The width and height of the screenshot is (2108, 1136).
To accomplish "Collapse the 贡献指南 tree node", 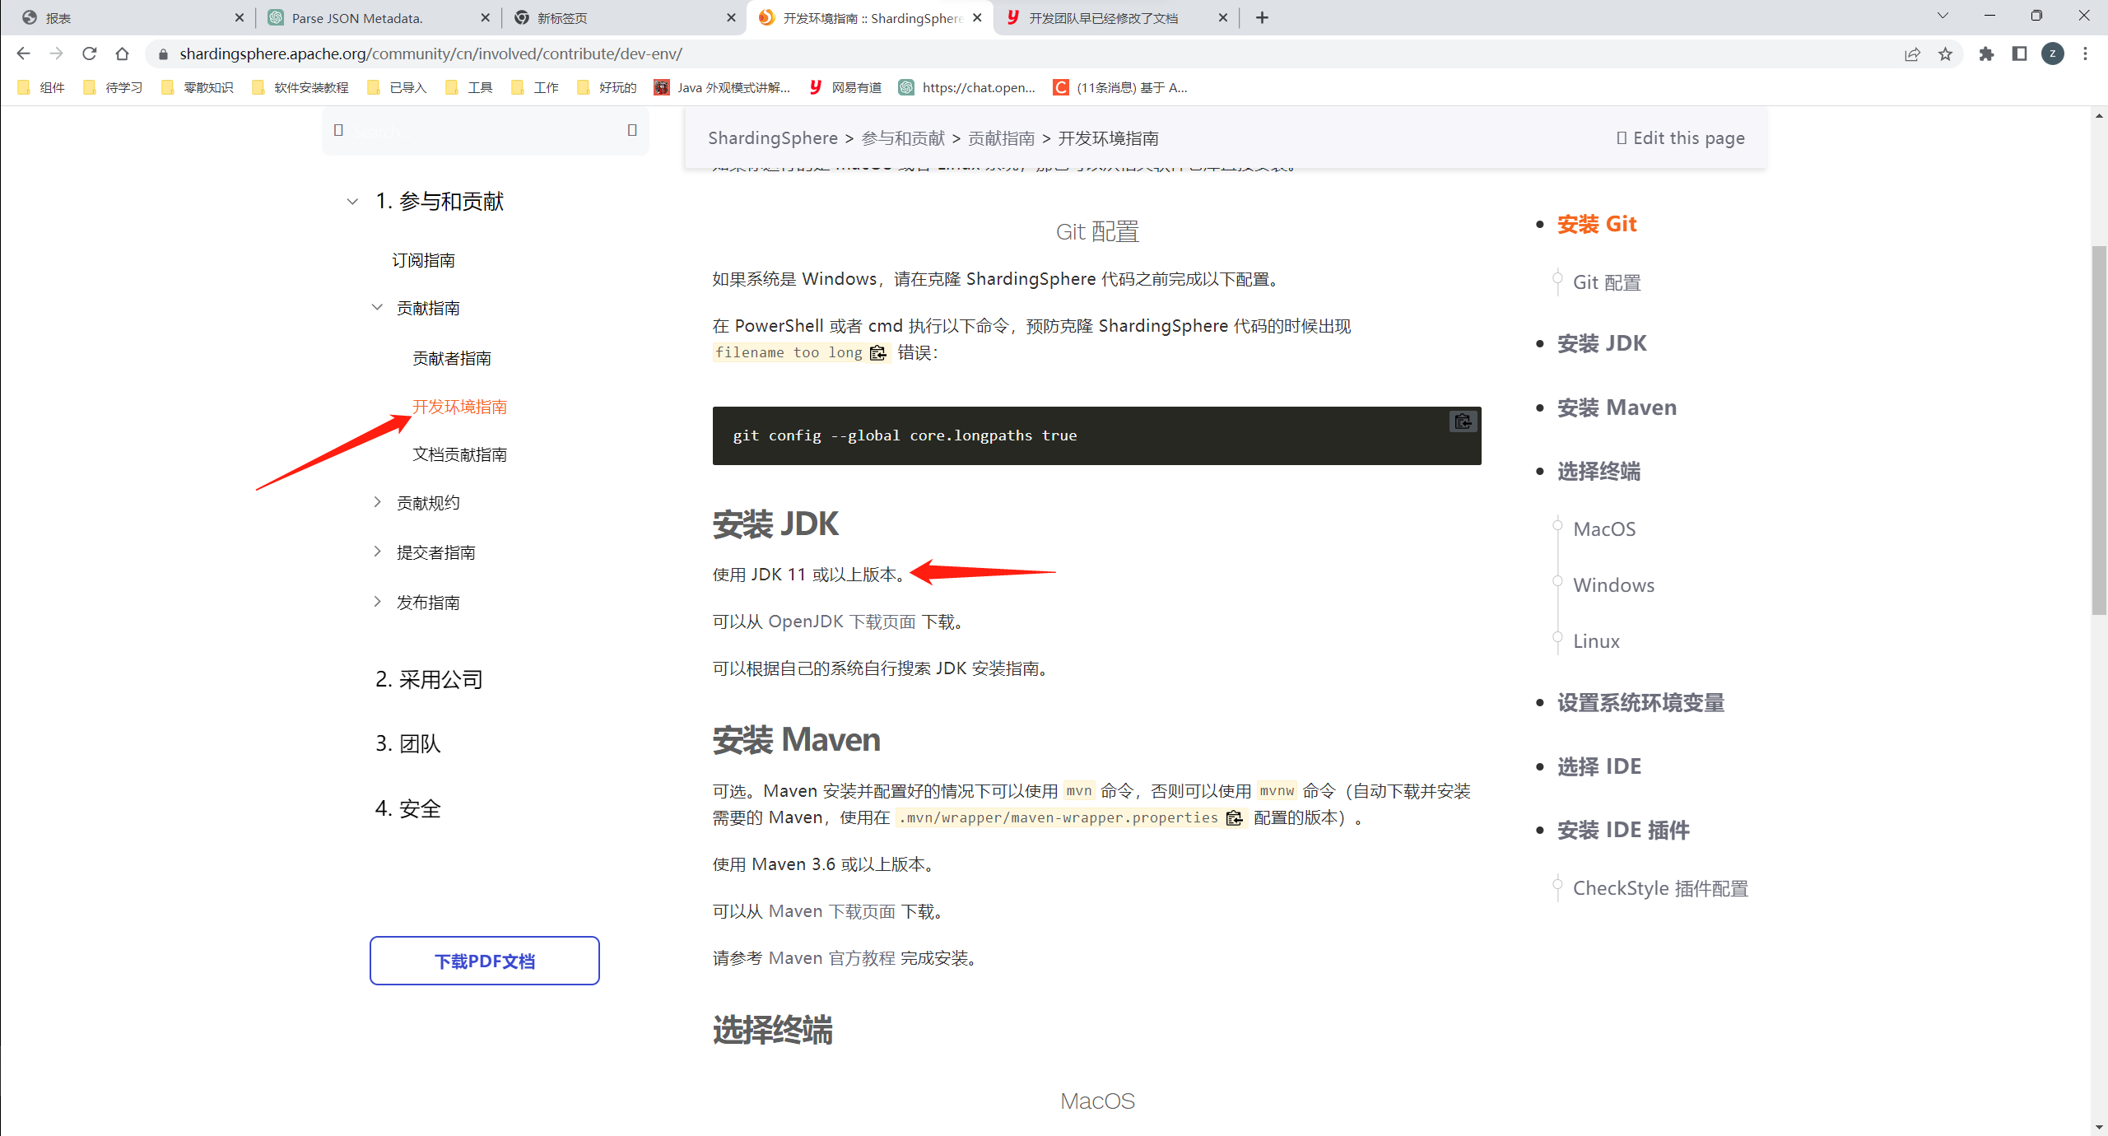I will 377,308.
